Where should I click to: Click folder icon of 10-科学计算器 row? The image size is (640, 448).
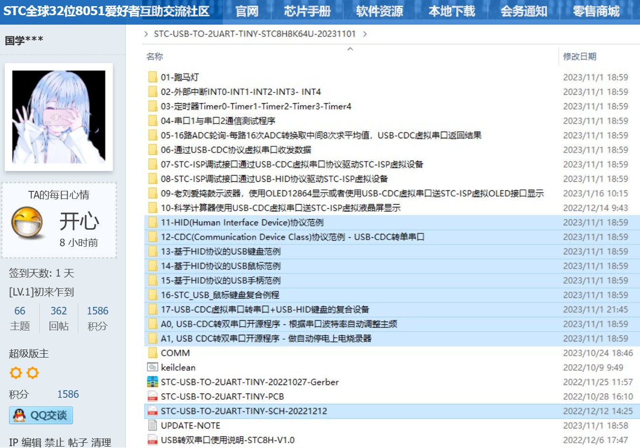[153, 208]
